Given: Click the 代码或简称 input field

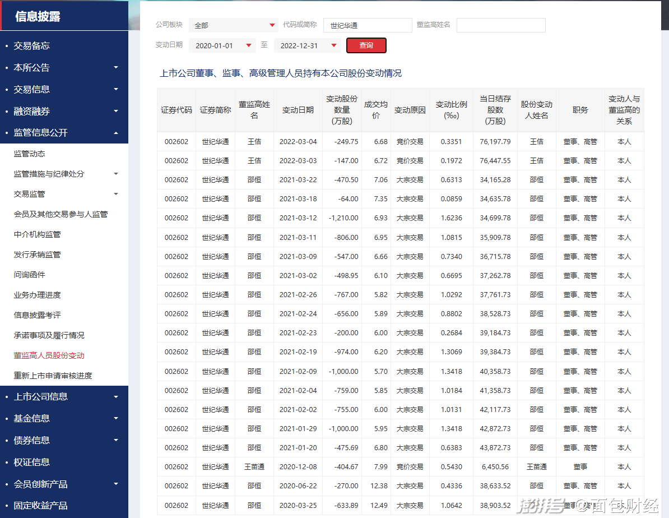Looking at the screenshot, I should (x=368, y=25).
